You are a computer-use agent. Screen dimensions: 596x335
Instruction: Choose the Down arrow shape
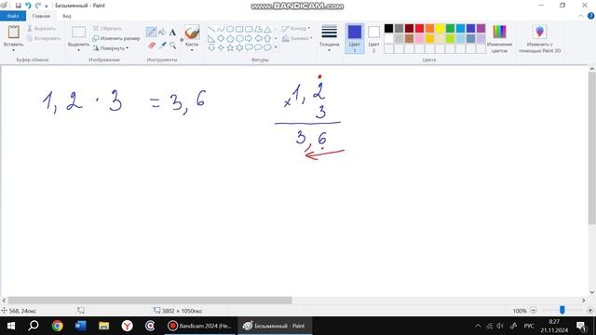(x=211, y=47)
